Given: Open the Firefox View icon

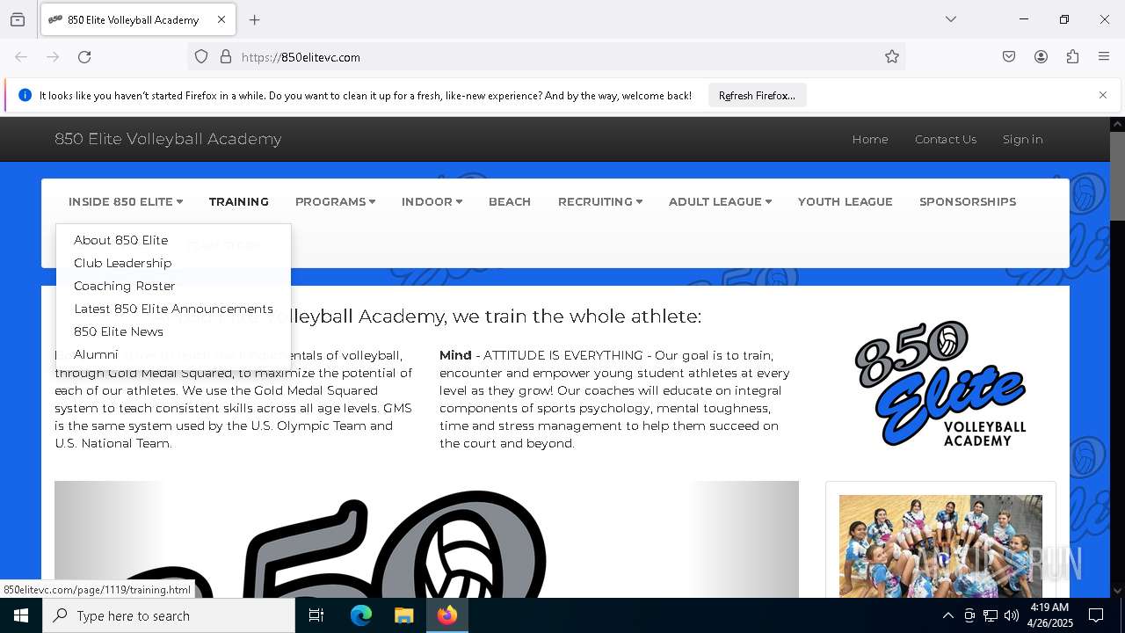Looking at the screenshot, I should pos(18,19).
